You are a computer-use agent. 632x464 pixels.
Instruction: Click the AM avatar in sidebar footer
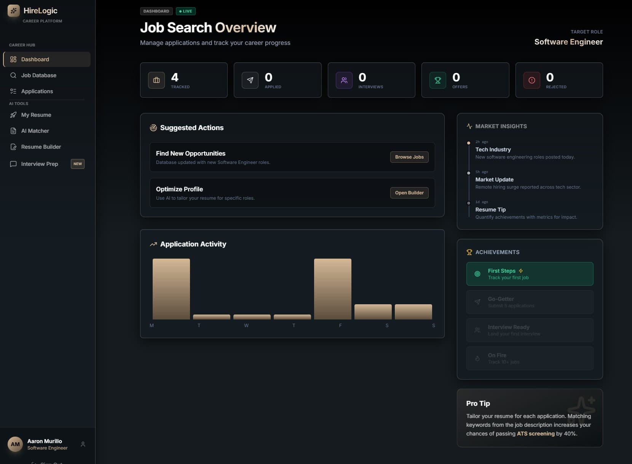(x=15, y=444)
